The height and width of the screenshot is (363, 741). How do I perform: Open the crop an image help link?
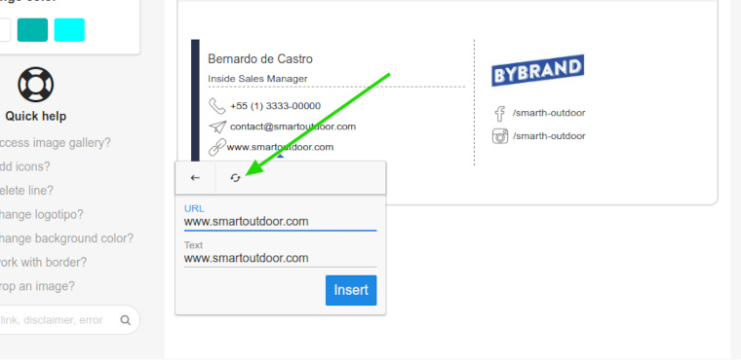pyautogui.click(x=37, y=287)
